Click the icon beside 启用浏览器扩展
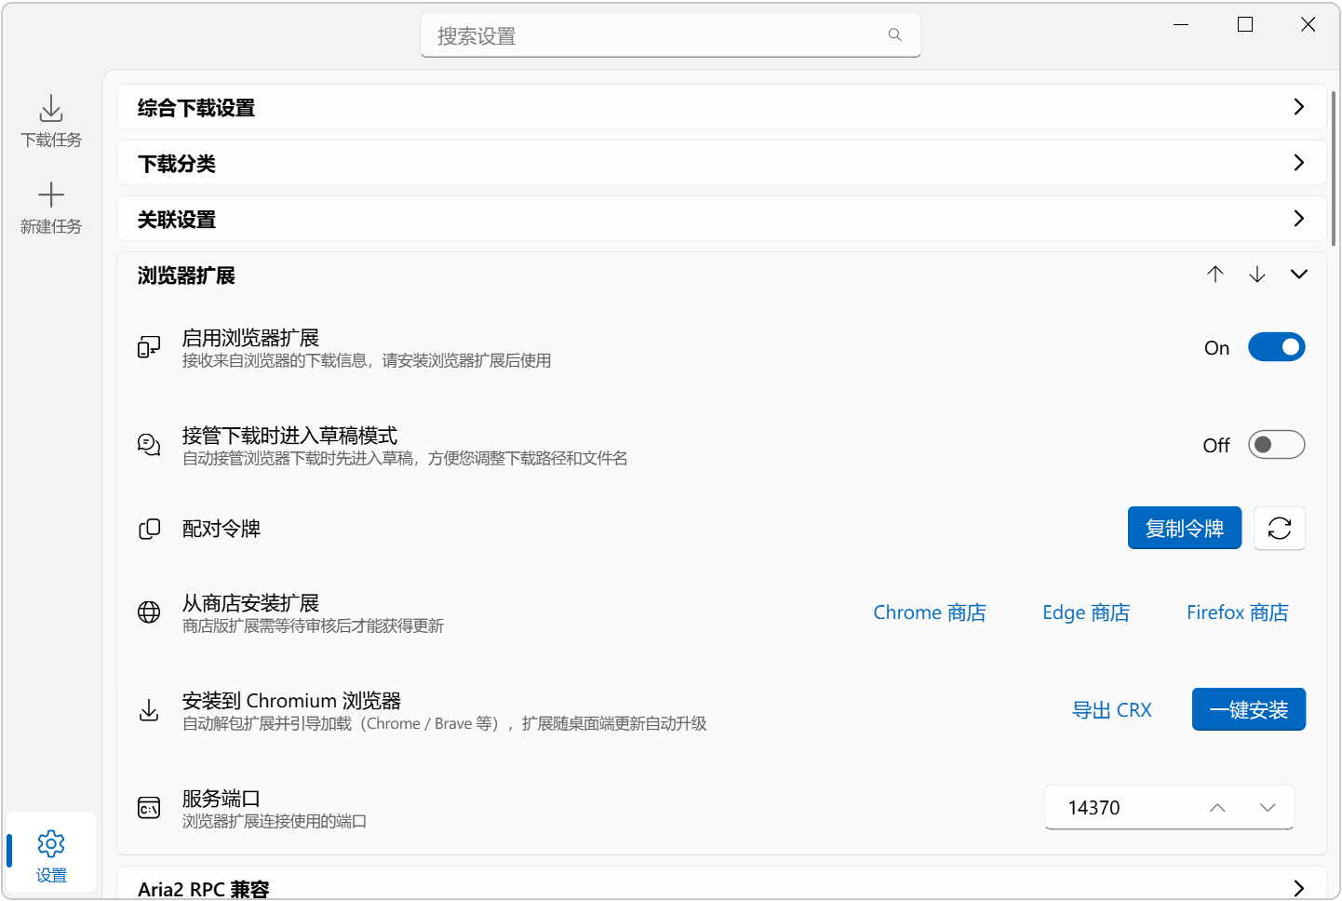1342x901 pixels. (x=149, y=347)
